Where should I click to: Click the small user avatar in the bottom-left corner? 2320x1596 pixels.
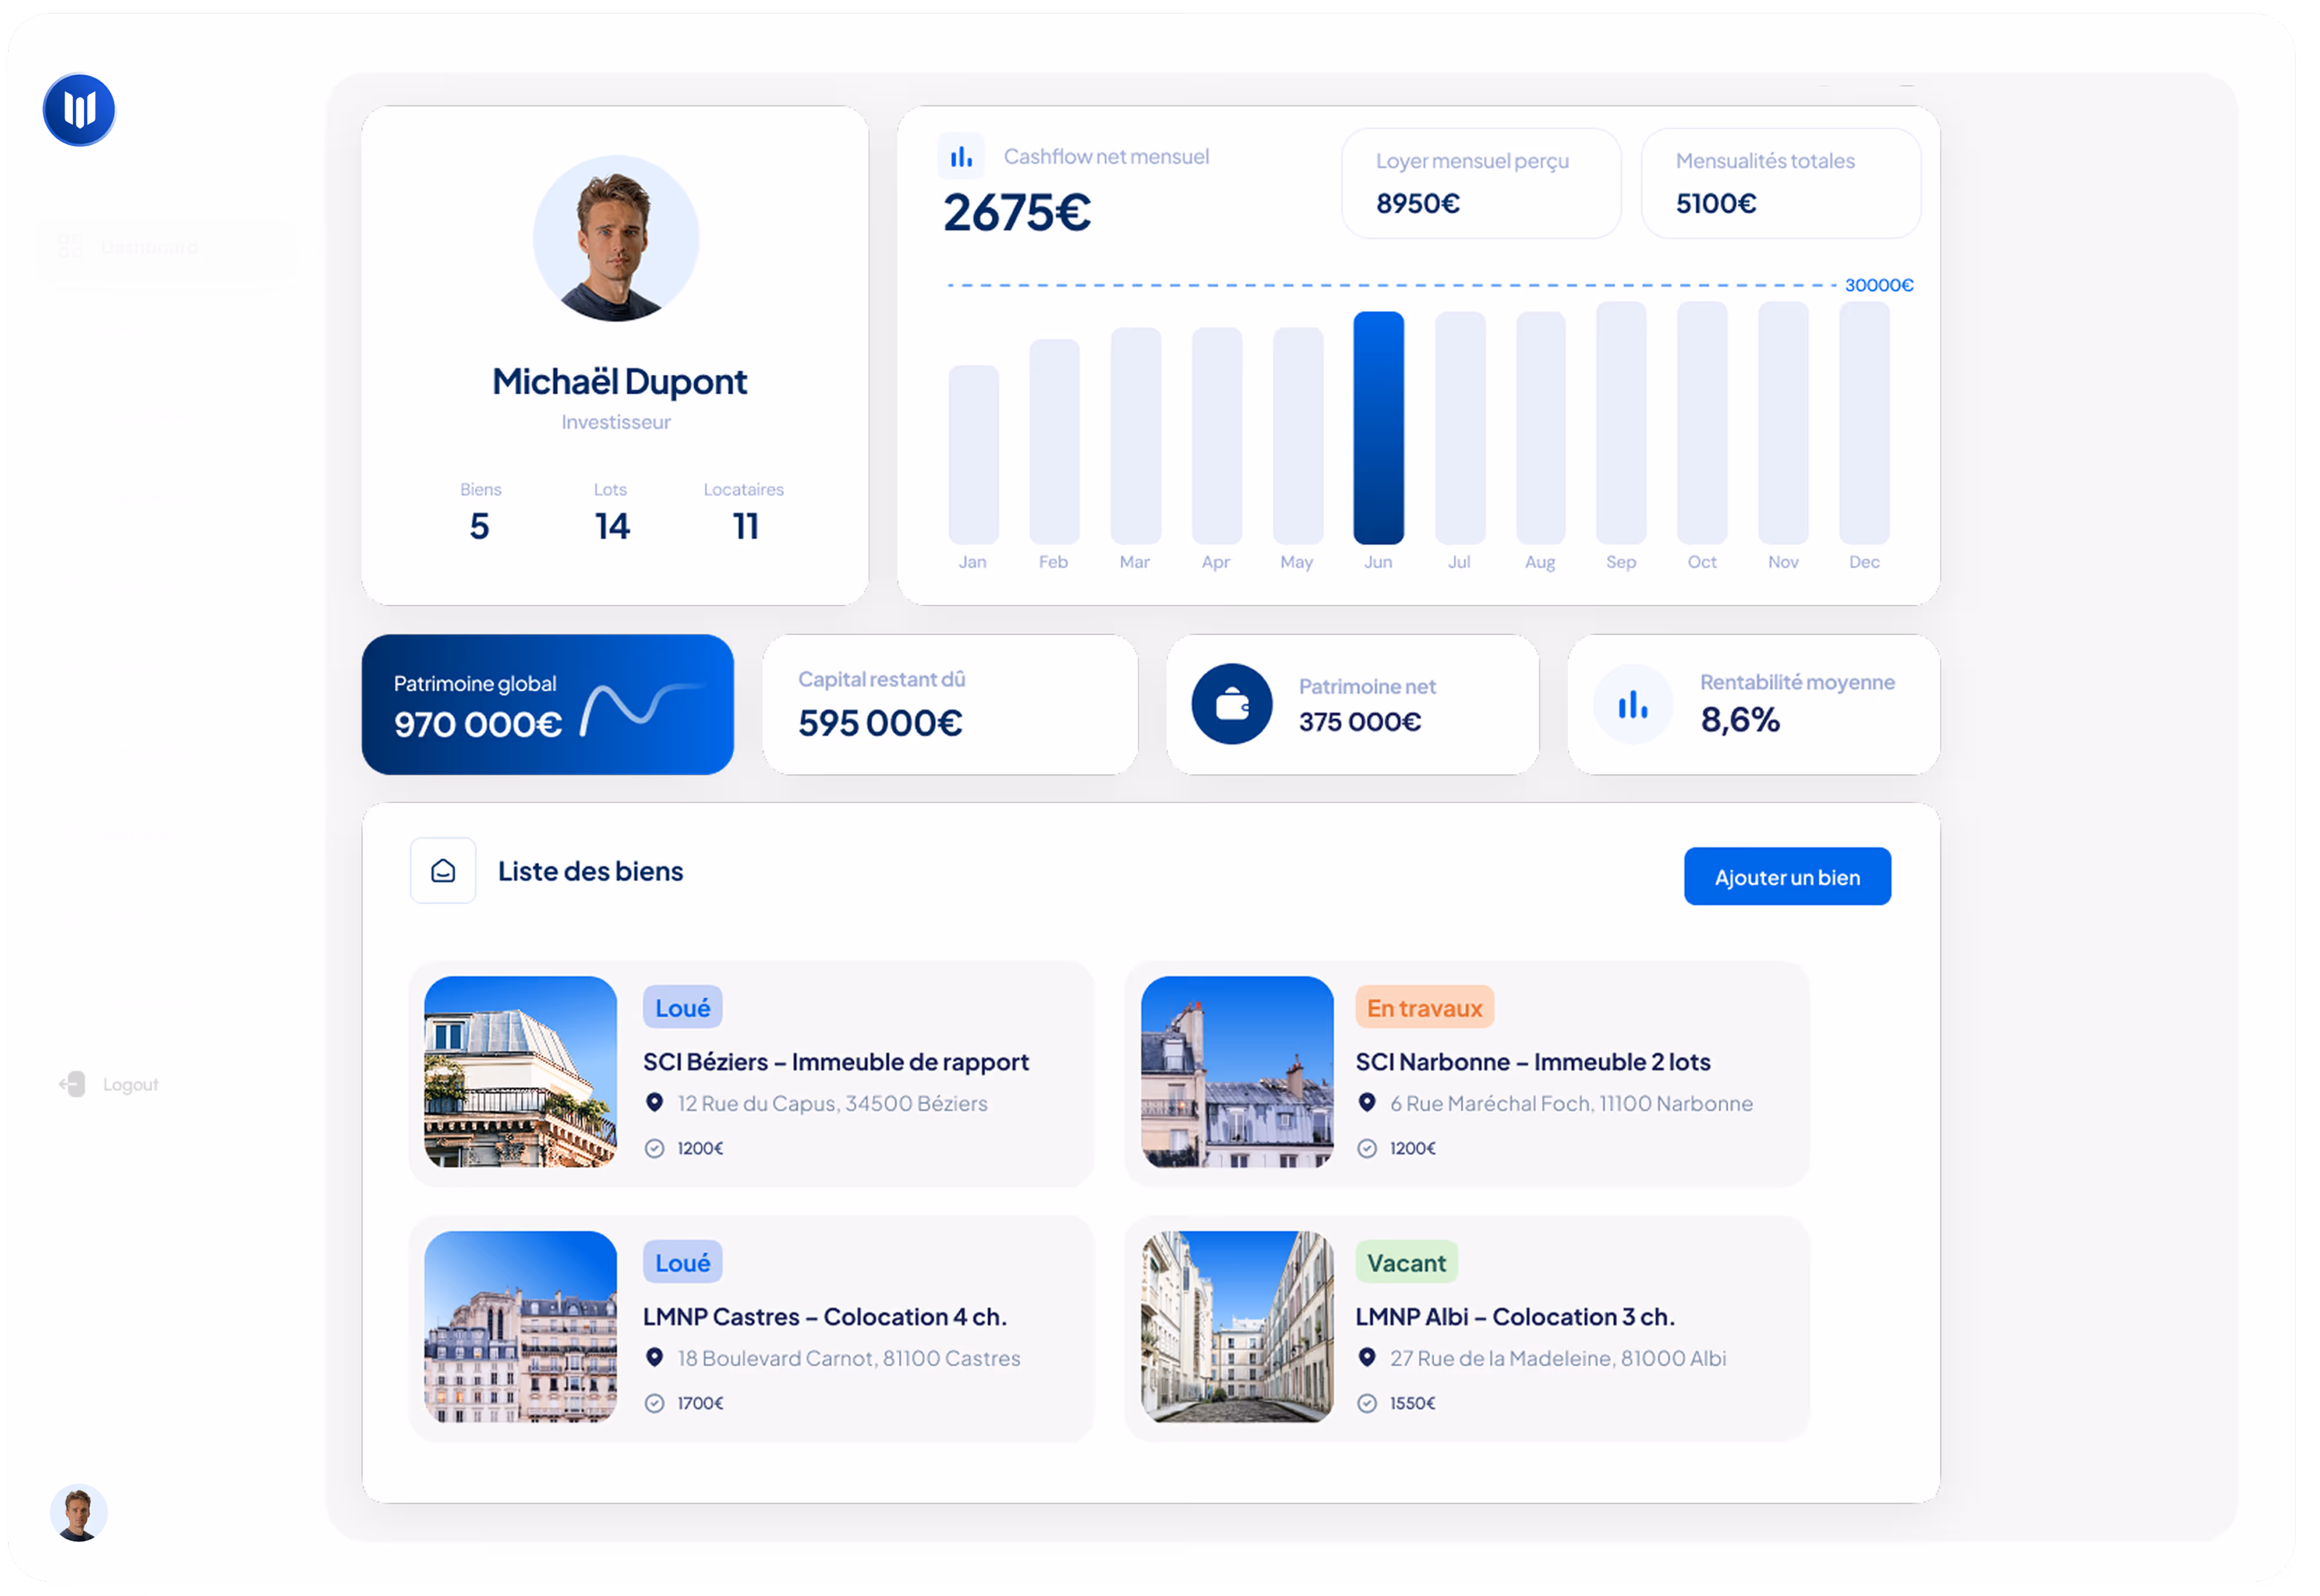[78, 1512]
